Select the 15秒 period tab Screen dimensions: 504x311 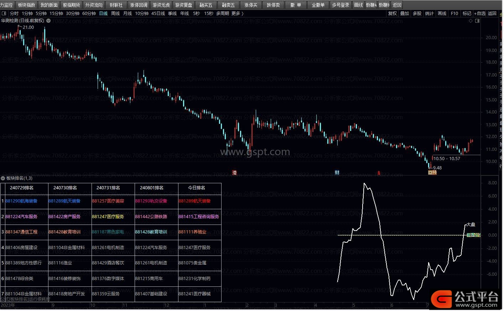point(209,14)
